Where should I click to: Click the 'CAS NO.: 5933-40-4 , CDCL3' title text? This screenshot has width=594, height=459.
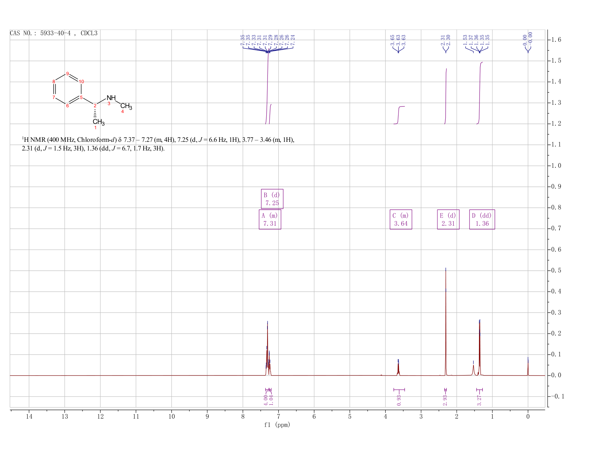(x=54, y=33)
